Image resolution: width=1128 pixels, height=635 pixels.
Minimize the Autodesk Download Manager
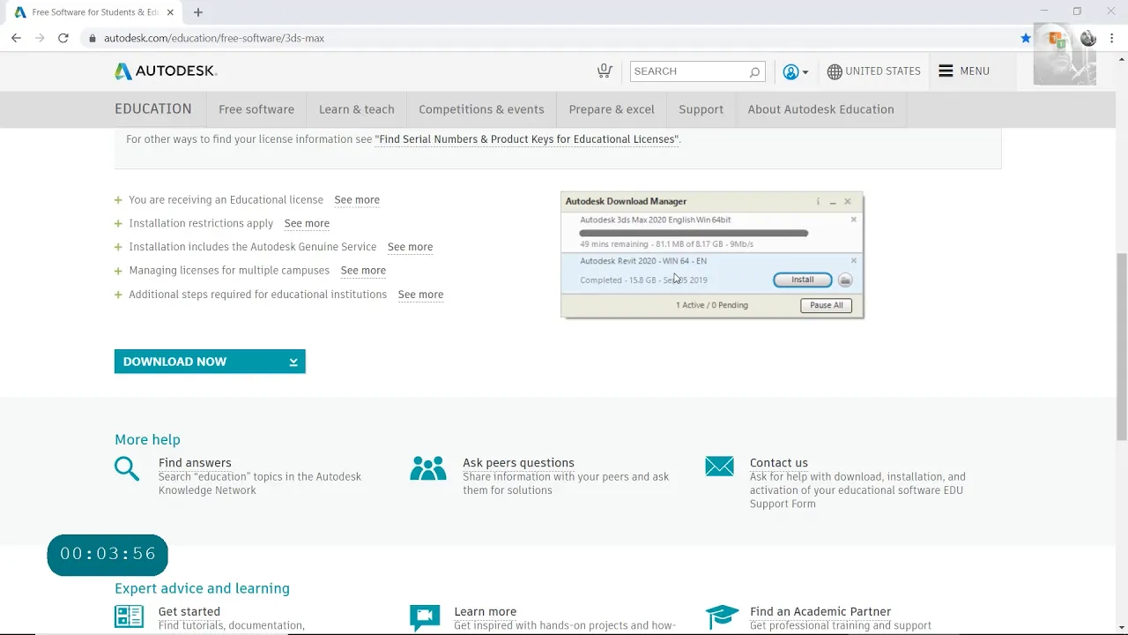point(833,202)
